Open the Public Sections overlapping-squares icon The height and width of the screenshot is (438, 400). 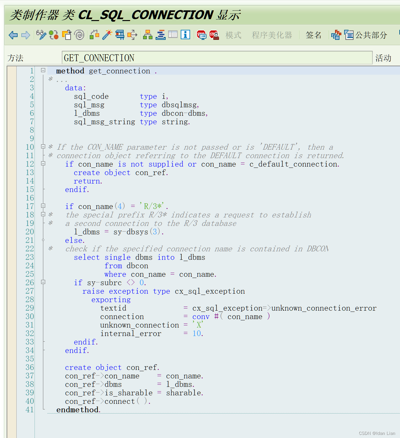click(336, 35)
